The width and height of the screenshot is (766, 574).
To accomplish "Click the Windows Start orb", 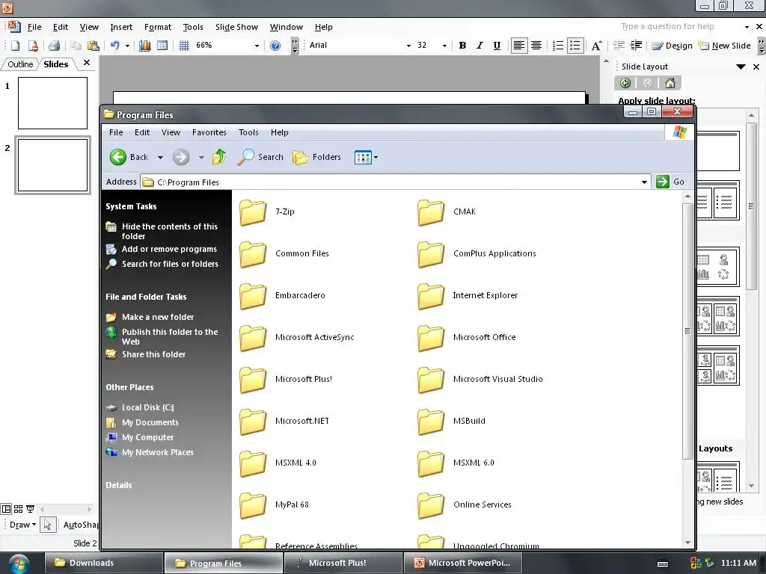I will (18, 564).
